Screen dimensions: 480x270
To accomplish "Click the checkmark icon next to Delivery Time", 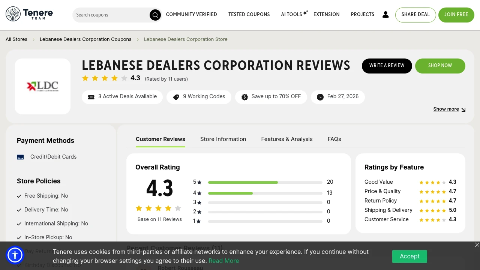I will pos(19,210).
